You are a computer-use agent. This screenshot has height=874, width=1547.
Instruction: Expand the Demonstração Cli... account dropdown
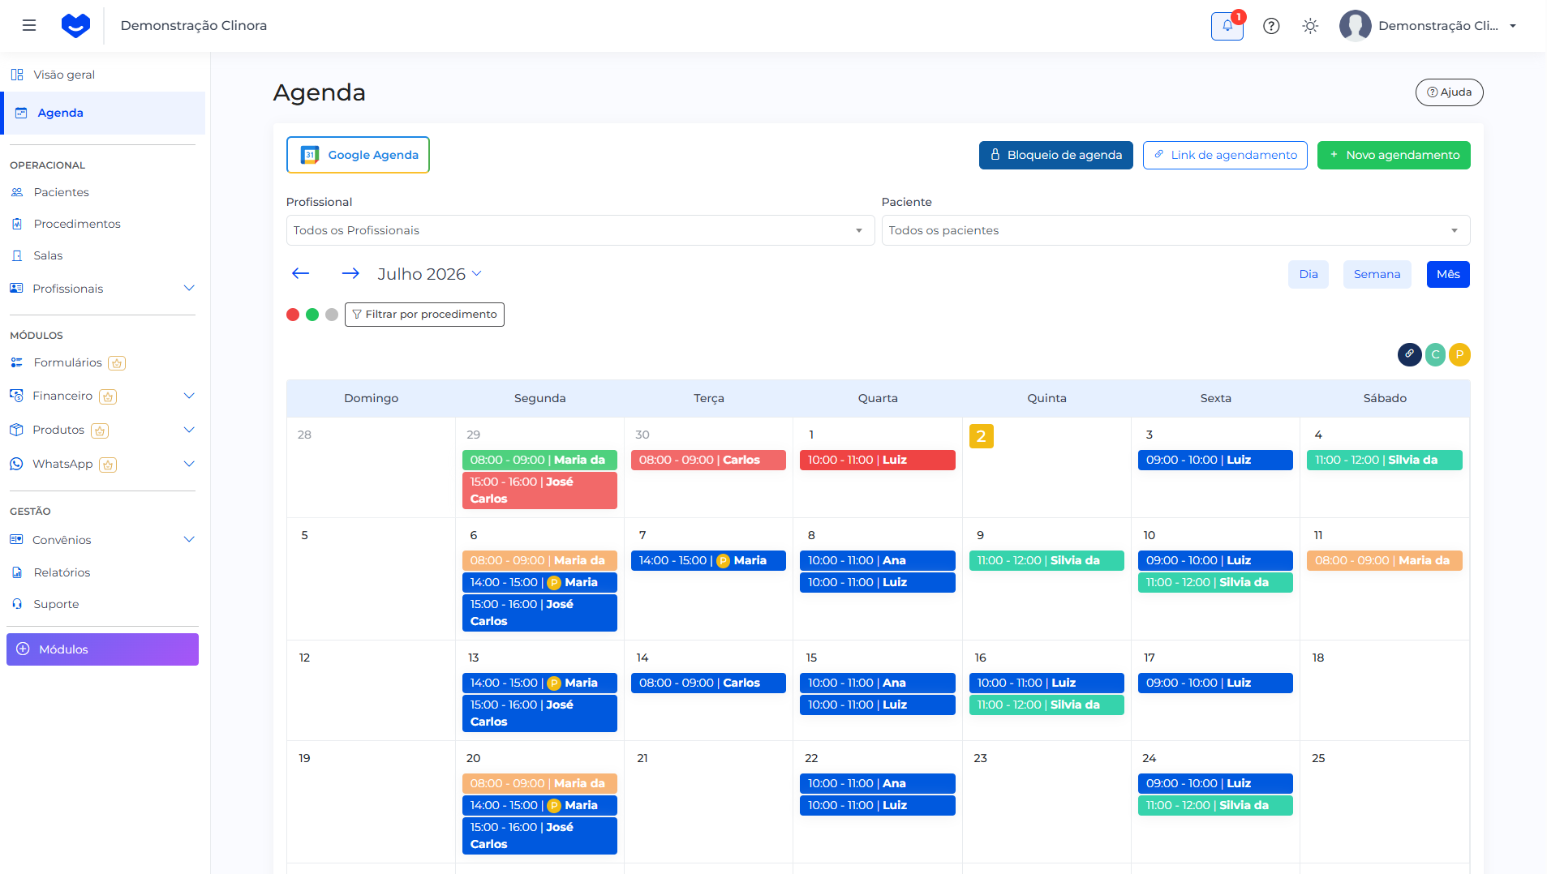point(1513,26)
